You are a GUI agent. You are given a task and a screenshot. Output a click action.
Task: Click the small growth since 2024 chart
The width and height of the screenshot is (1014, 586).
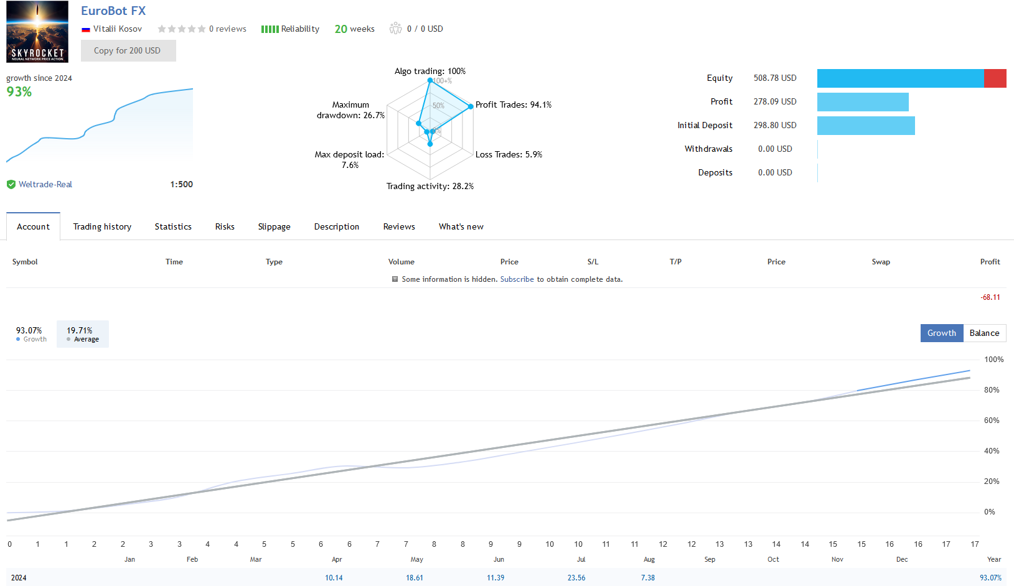click(100, 124)
